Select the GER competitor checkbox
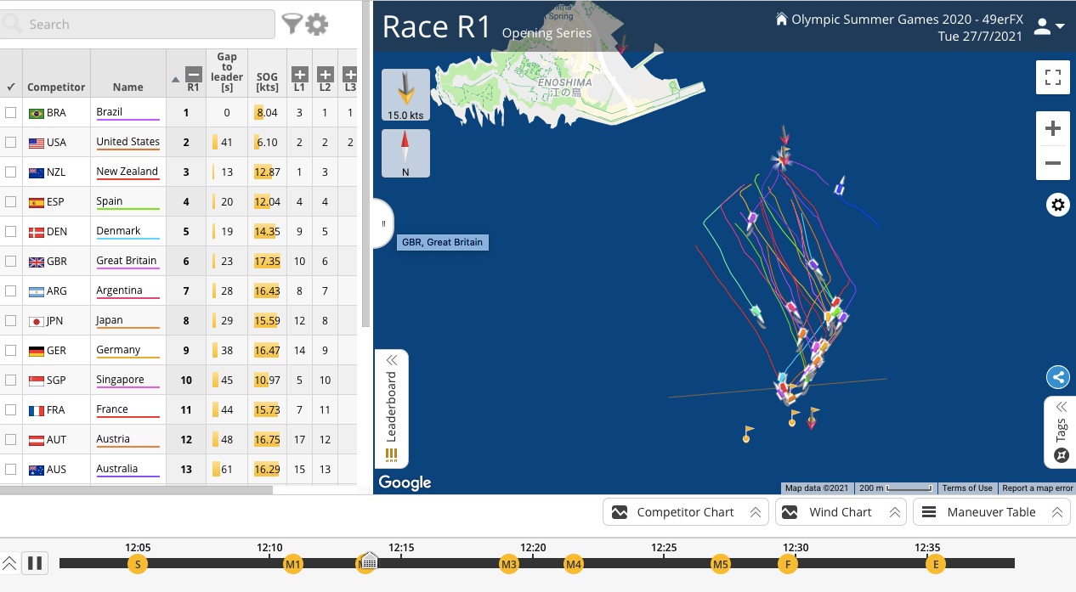The image size is (1076, 592). pos(10,350)
